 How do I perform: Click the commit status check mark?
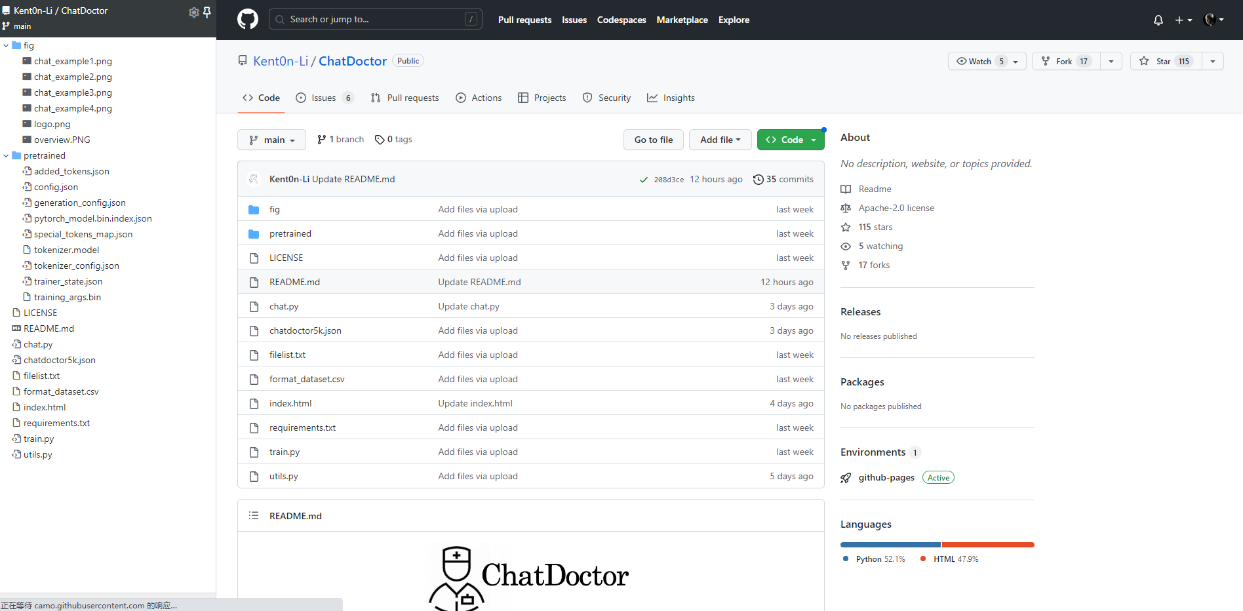[644, 180]
